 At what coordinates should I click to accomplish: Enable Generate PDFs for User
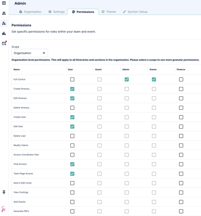coord(72,211)
